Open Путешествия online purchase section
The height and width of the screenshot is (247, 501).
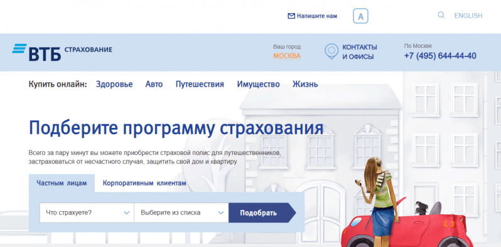click(x=200, y=85)
